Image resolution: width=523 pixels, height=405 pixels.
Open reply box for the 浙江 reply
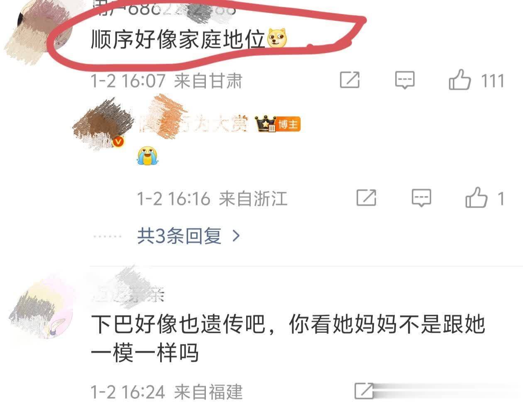point(421,198)
